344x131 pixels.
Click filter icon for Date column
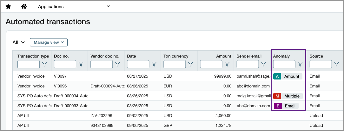(154, 64)
